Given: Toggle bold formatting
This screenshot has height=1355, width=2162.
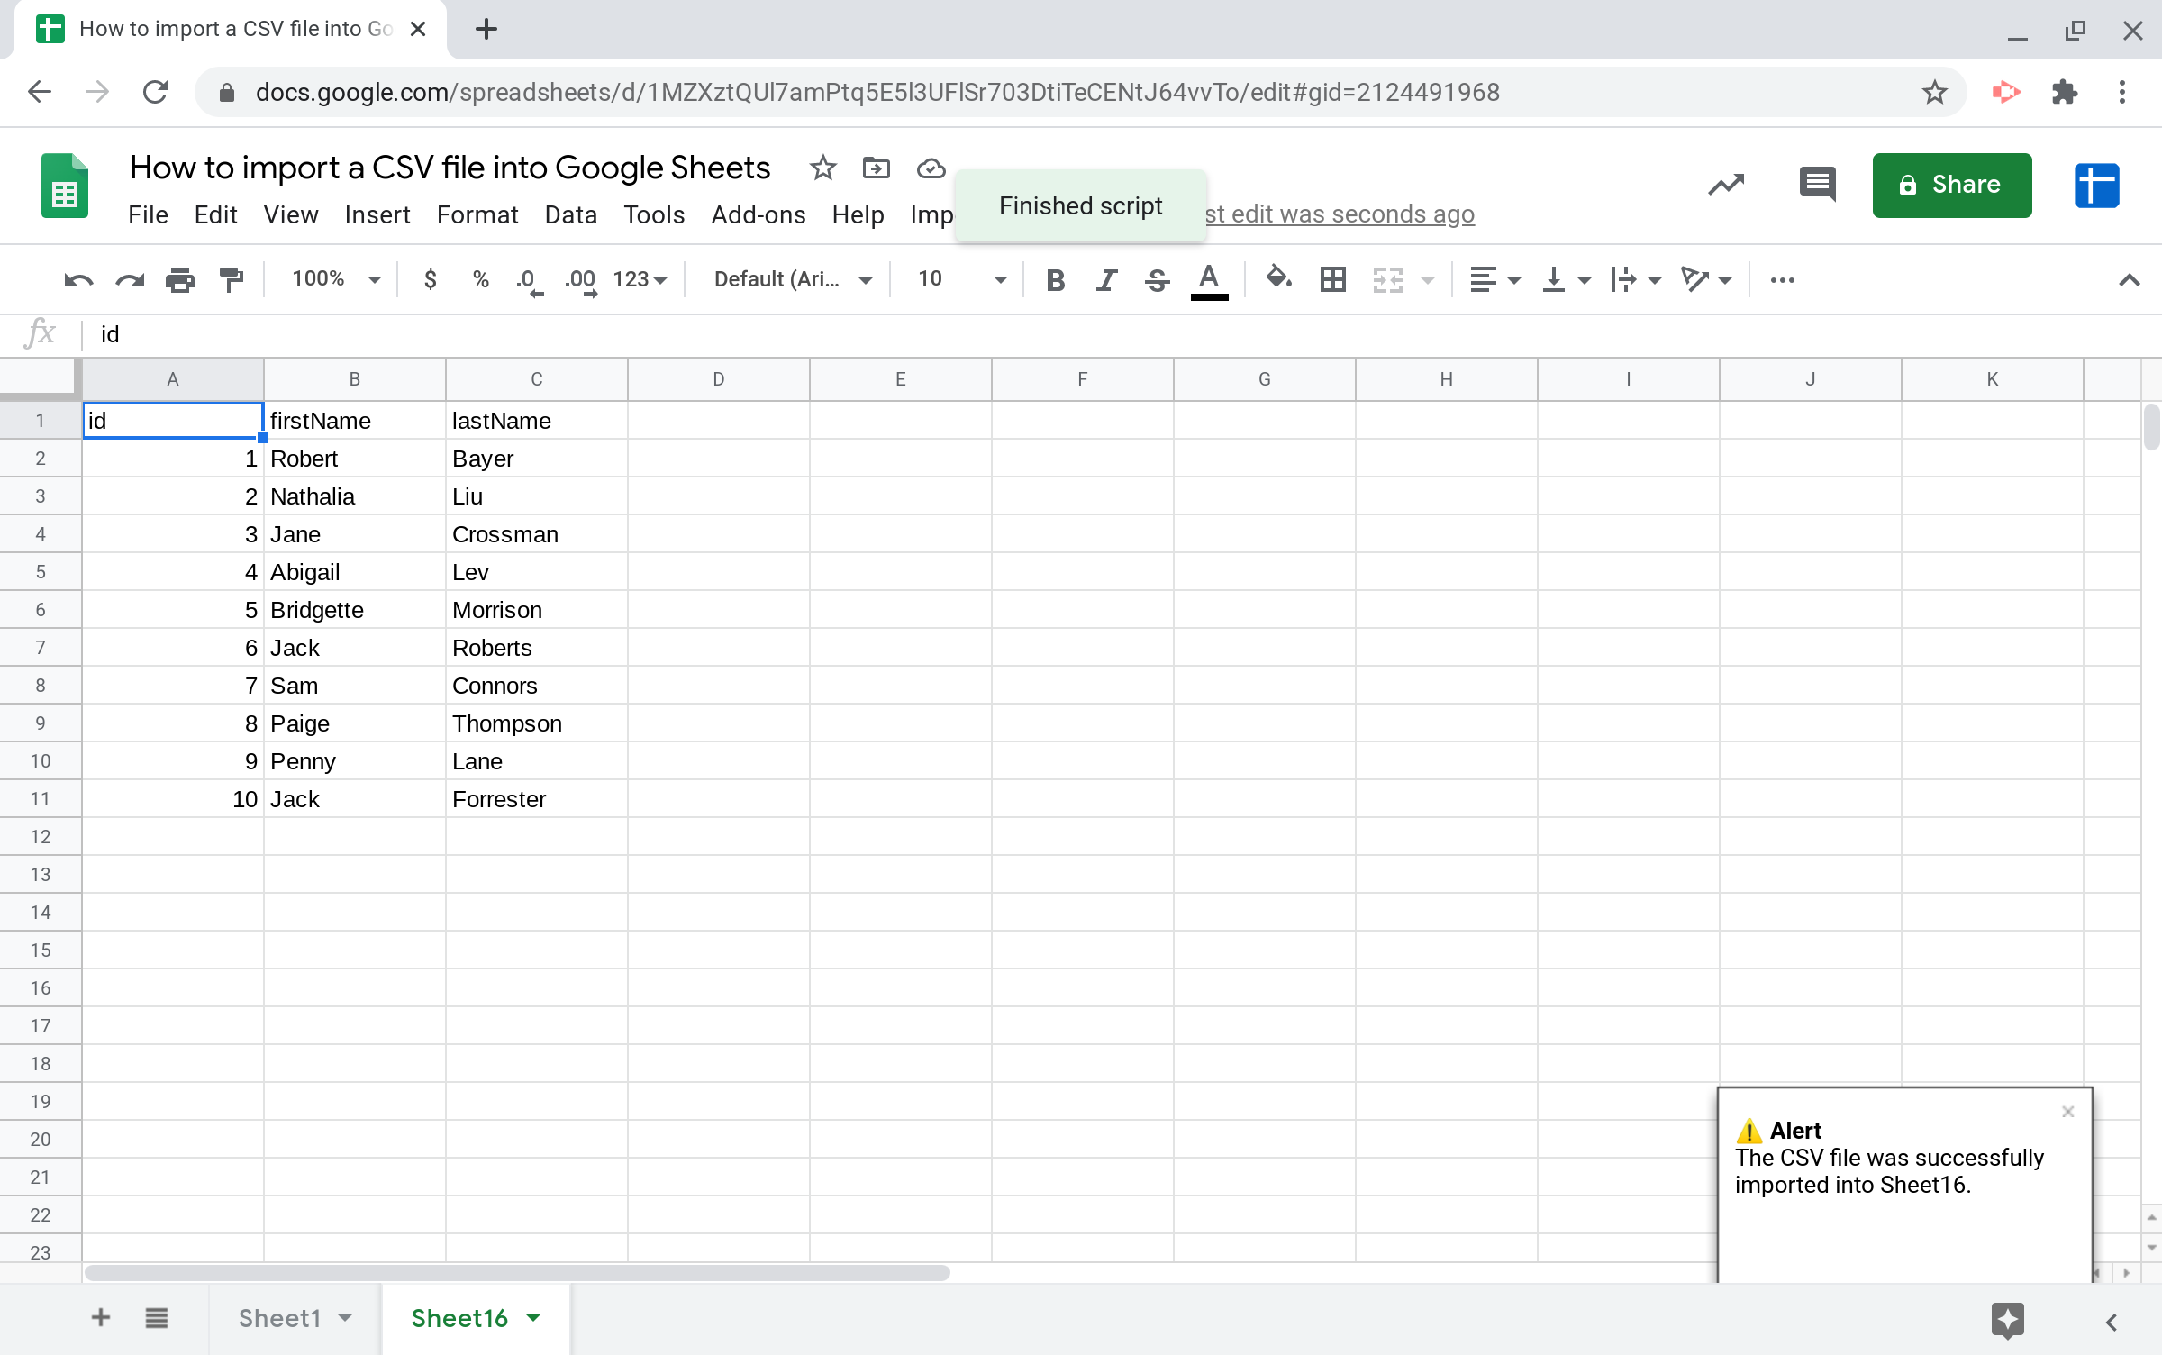Looking at the screenshot, I should click(1056, 280).
